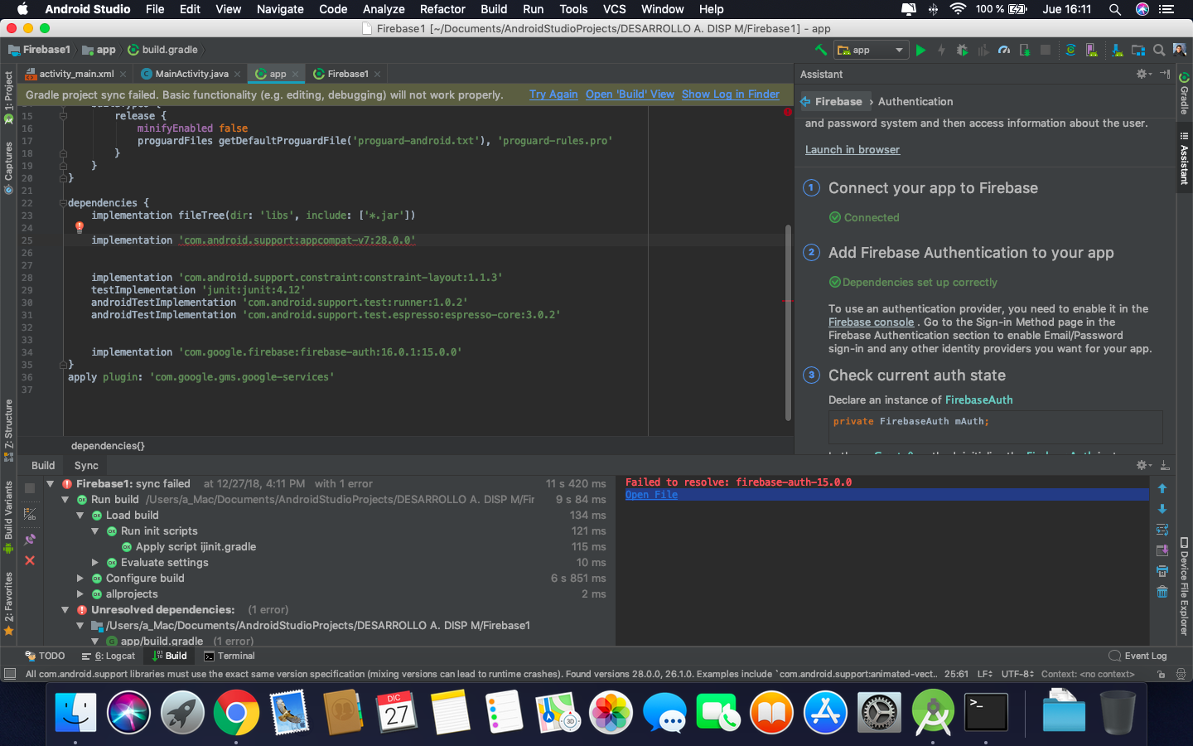Toggle the view icon in Build sidebar

click(30, 514)
